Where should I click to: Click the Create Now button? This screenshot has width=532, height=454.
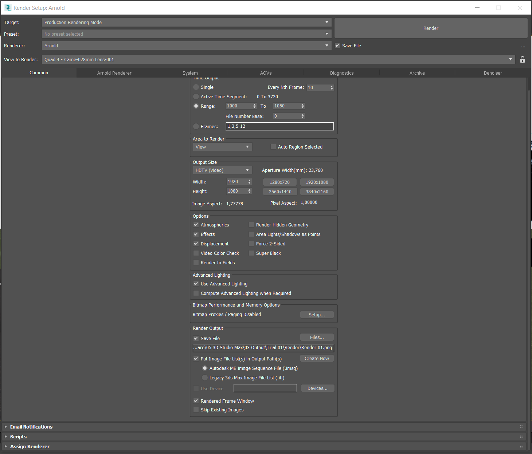pyautogui.click(x=317, y=358)
